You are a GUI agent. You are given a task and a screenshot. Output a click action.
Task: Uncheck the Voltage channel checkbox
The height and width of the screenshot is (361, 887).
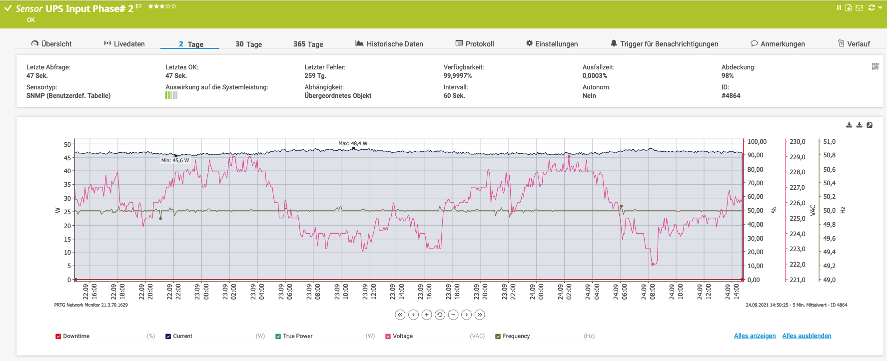pos(388,337)
